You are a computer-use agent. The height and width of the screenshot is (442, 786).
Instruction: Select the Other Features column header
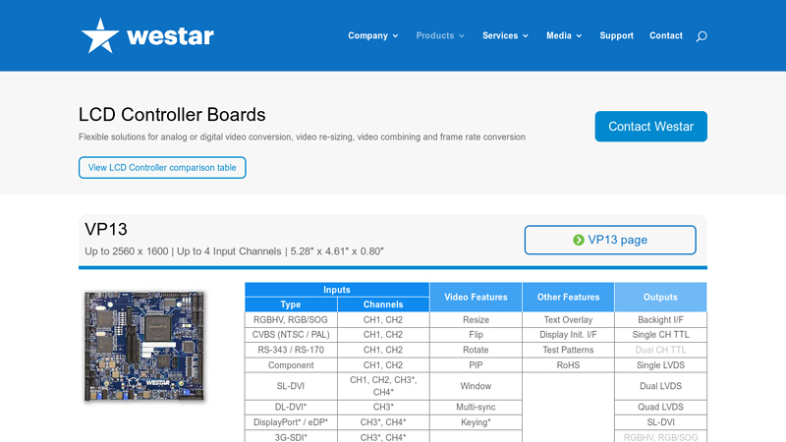(x=568, y=298)
